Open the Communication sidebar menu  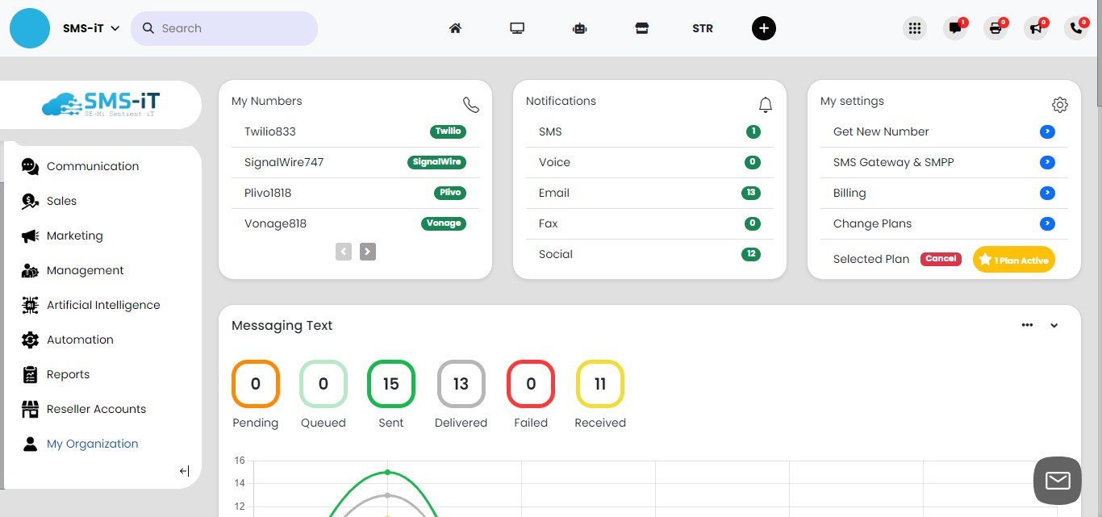92,166
